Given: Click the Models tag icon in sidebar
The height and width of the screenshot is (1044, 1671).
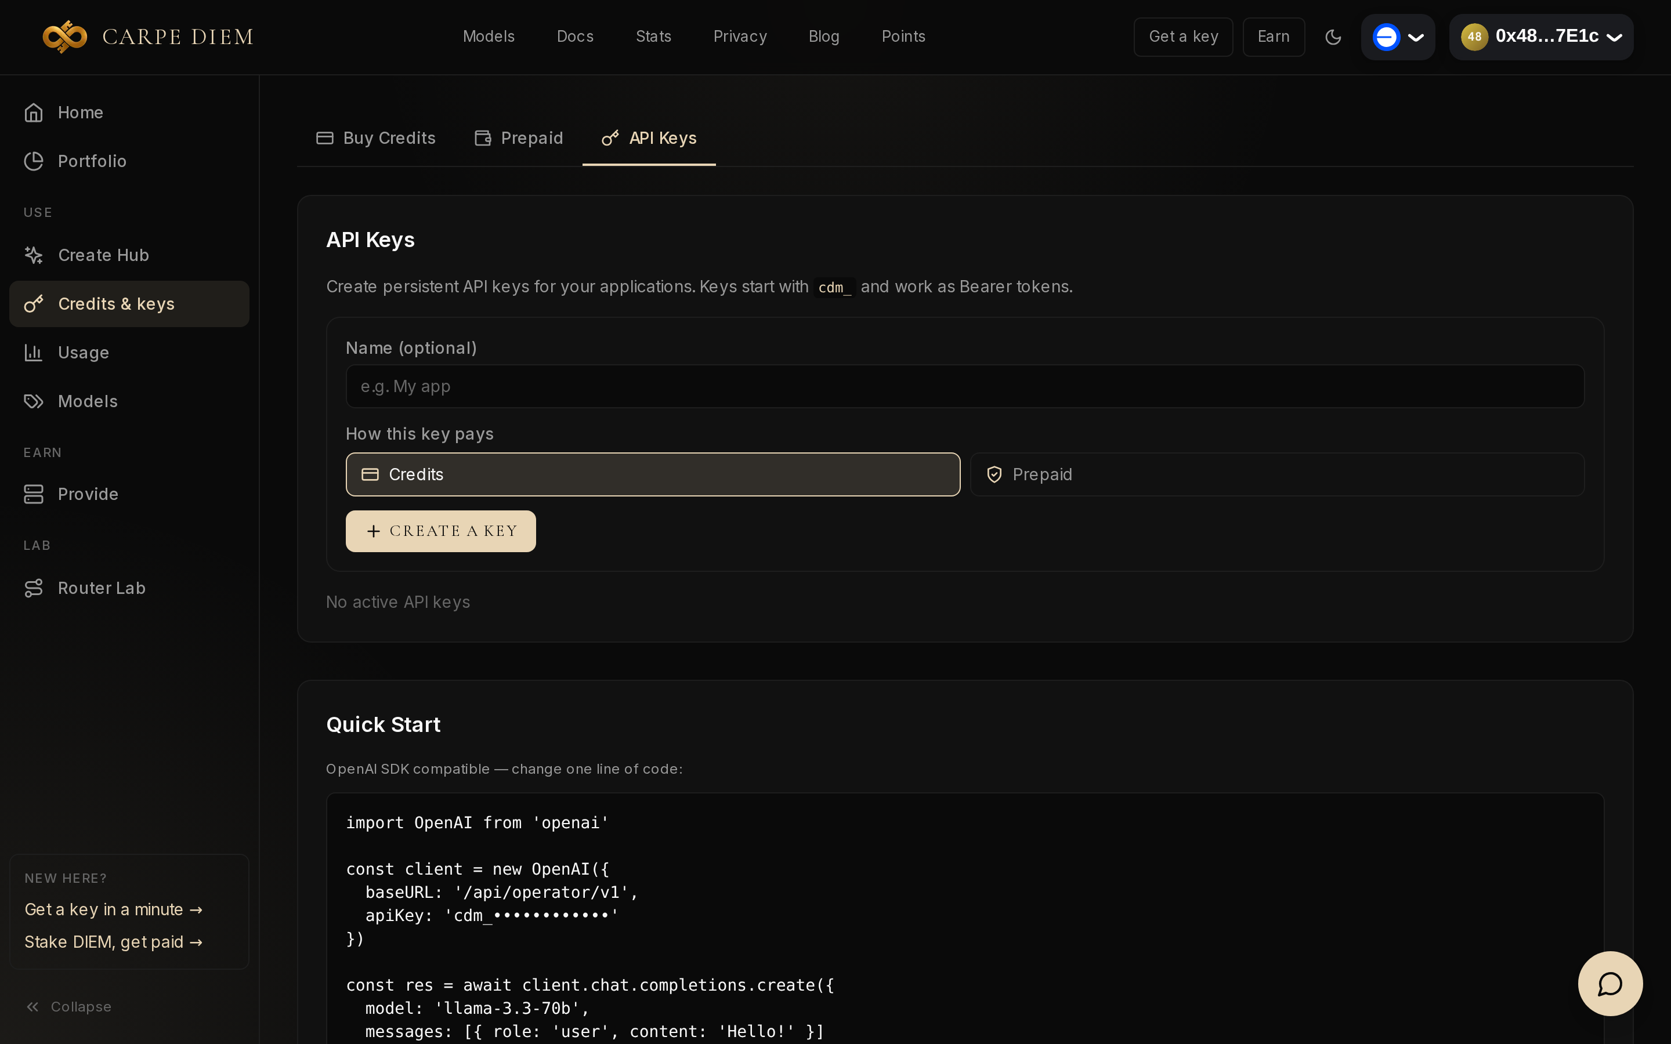Looking at the screenshot, I should (34, 401).
